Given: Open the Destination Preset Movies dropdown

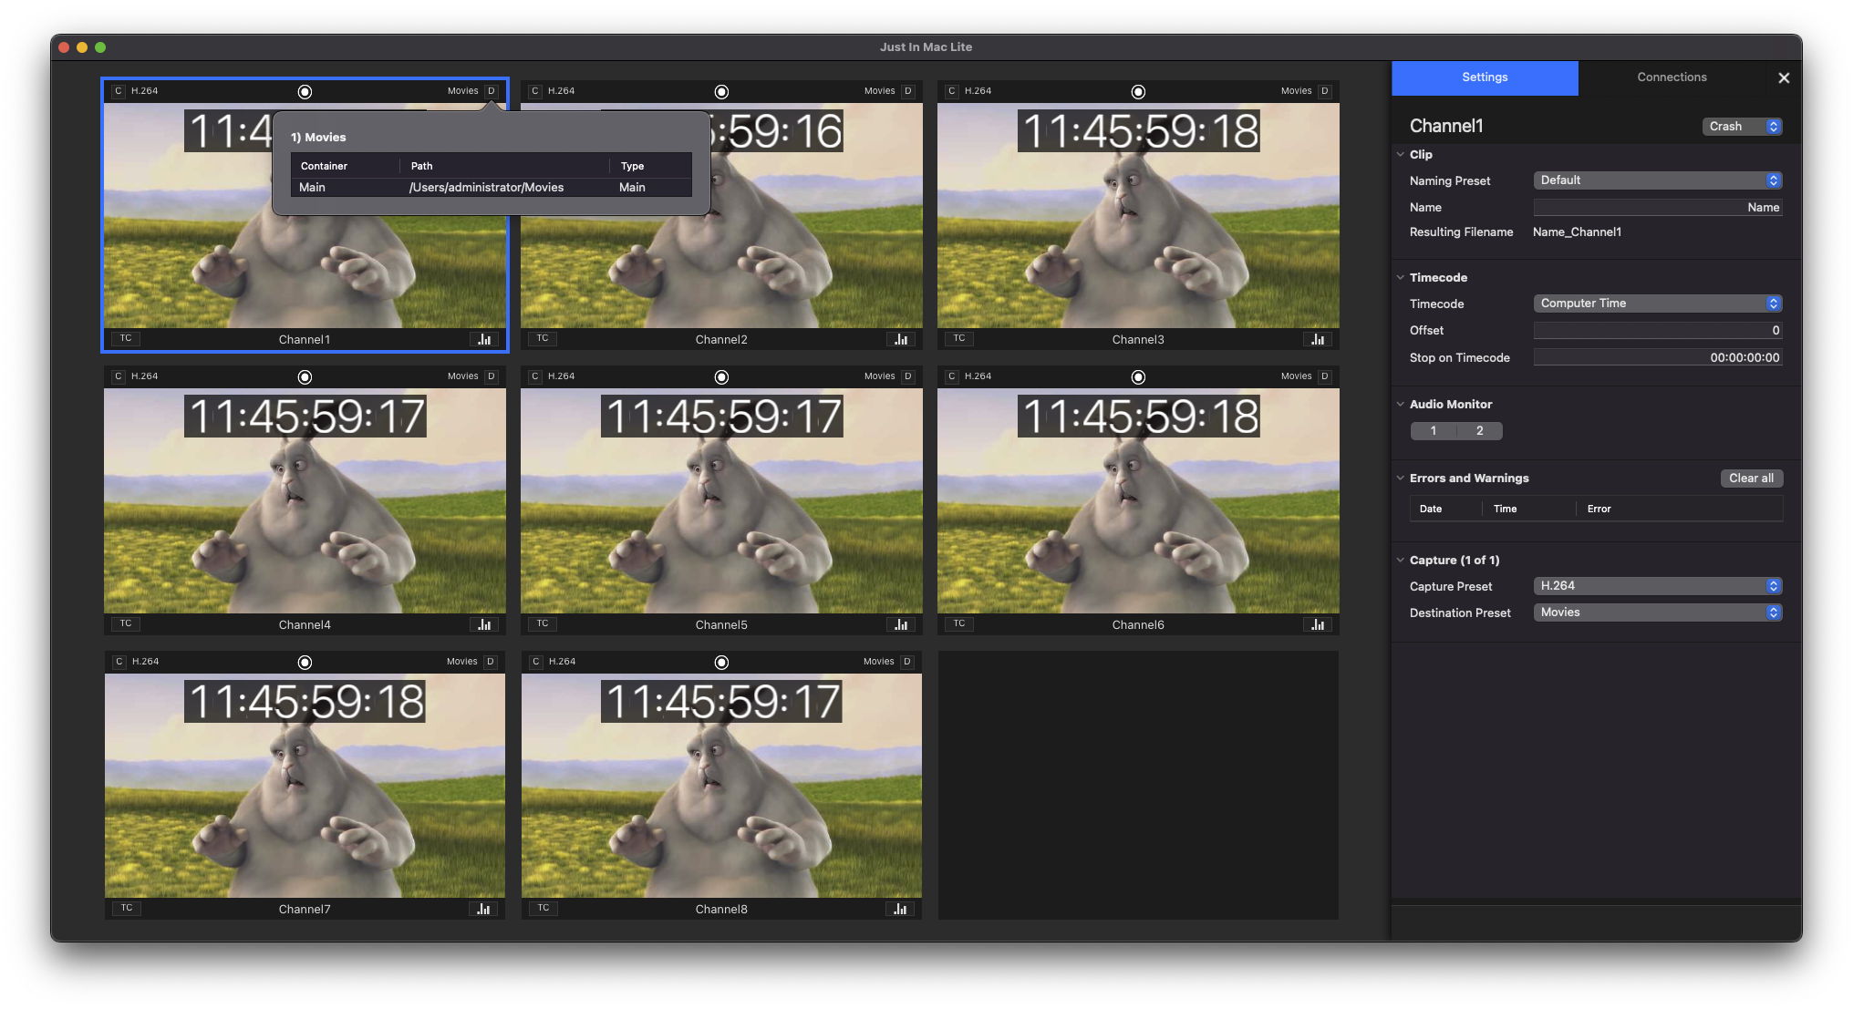Looking at the screenshot, I should 1658,613.
